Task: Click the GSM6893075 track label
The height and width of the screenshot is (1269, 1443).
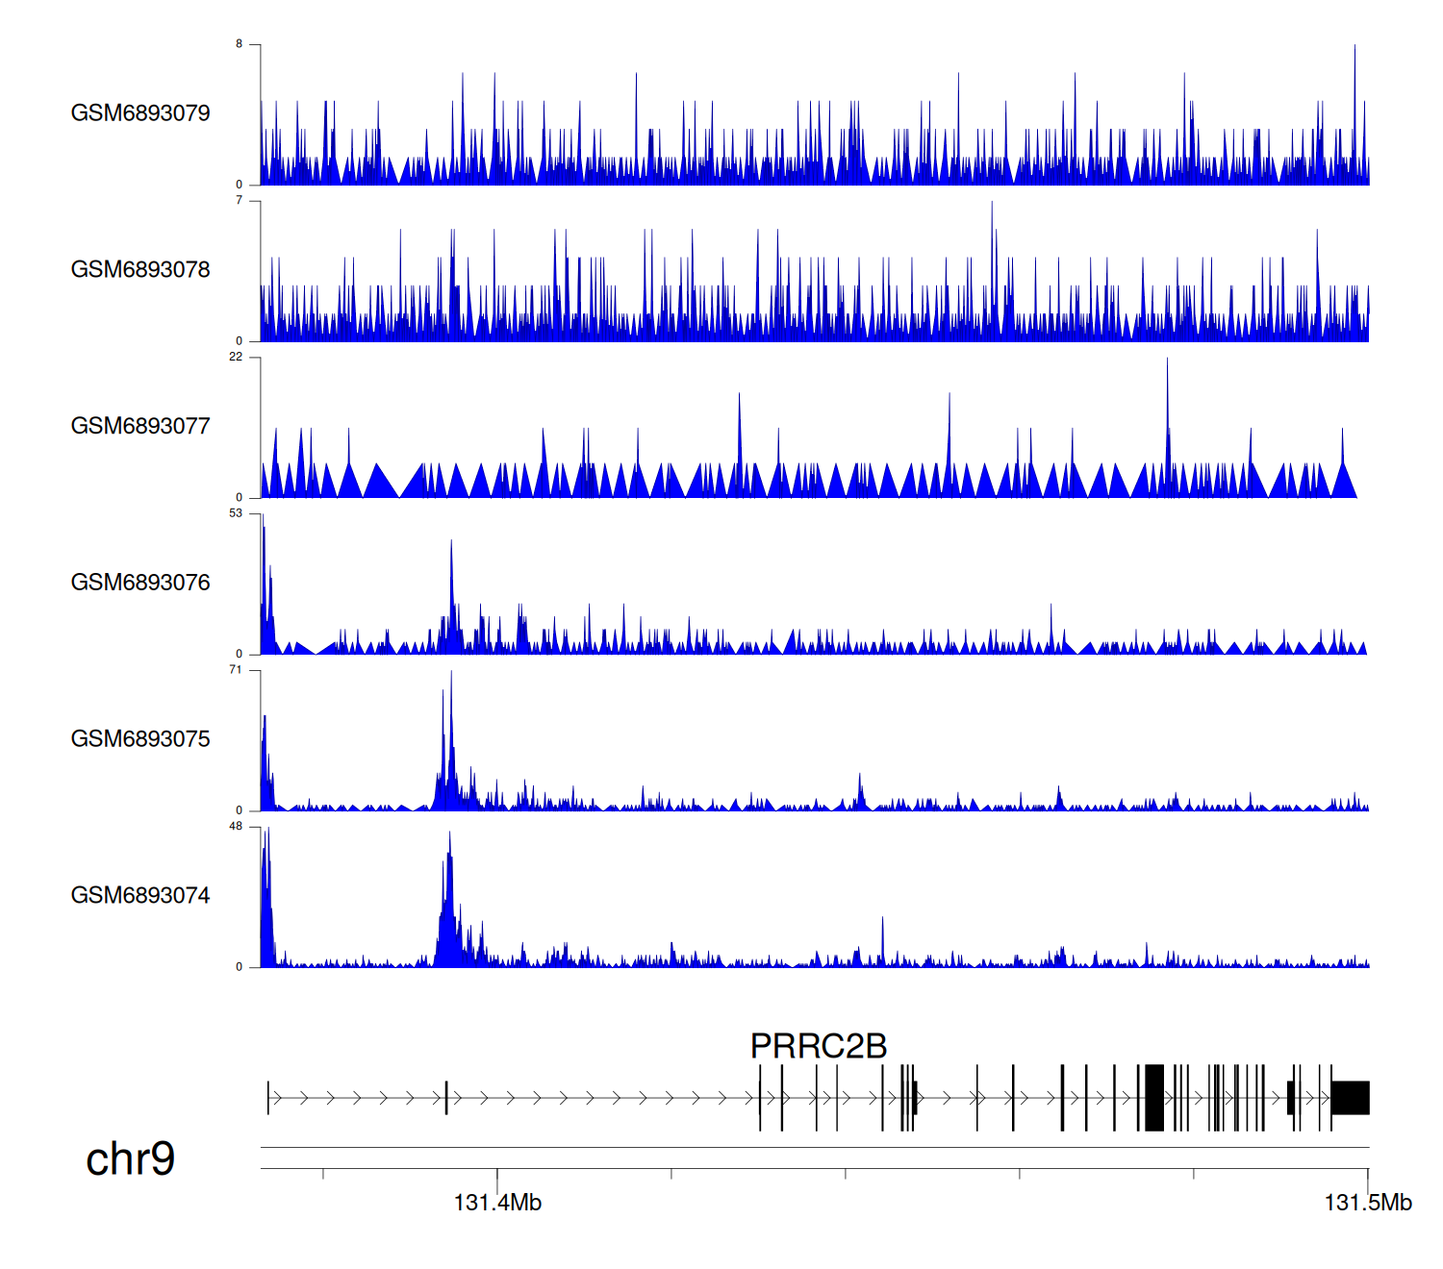Action: [x=140, y=739]
